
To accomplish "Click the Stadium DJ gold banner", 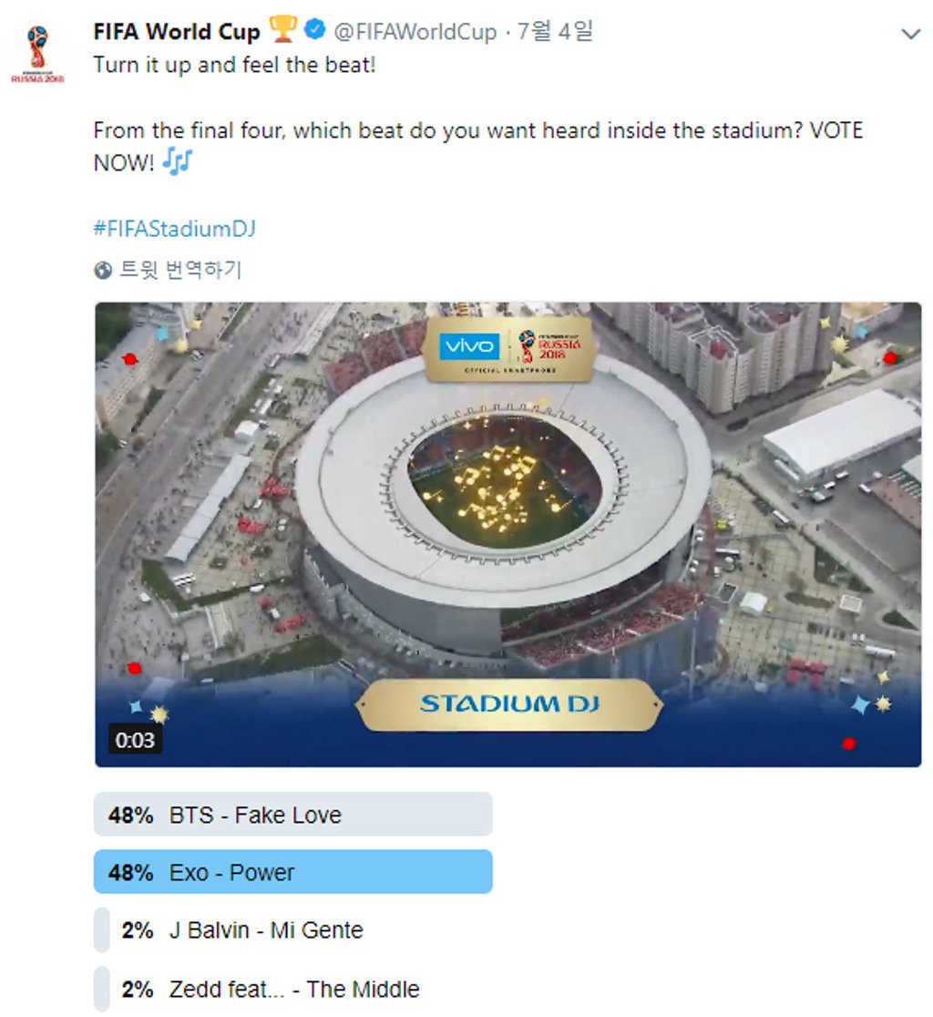I will pyautogui.click(x=508, y=704).
